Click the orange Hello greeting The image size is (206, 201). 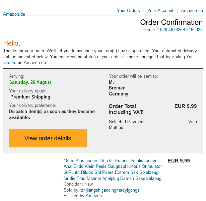pos(12,43)
